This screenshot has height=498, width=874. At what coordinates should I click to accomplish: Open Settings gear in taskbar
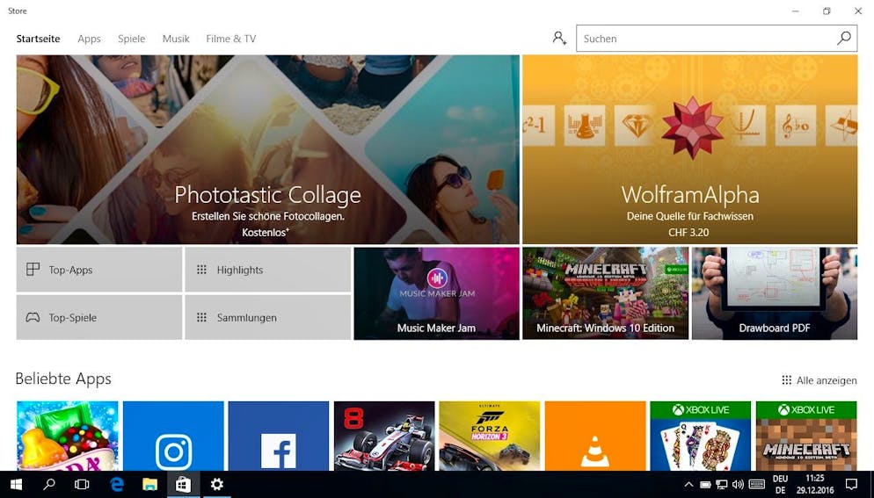pyautogui.click(x=217, y=485)
